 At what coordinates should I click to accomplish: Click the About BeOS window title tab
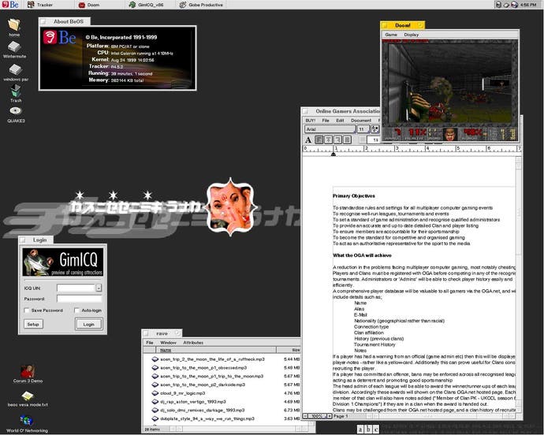tap(65, 21)
